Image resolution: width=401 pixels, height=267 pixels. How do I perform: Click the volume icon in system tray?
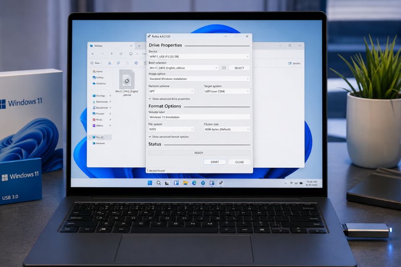click(296, 183)
